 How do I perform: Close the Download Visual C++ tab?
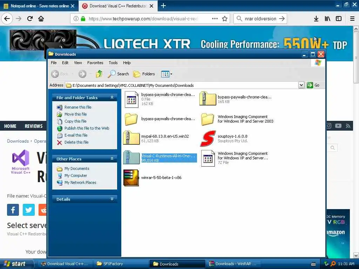[151, 6]
